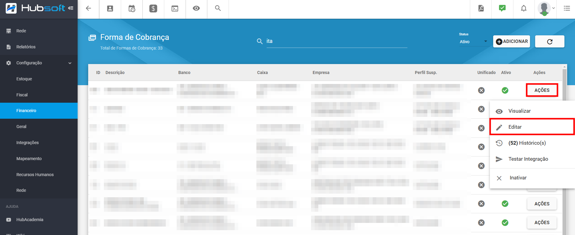This screenshot has height=235, width=575.
Task: Click second row Unificado X icon
Action: point(481,109)
